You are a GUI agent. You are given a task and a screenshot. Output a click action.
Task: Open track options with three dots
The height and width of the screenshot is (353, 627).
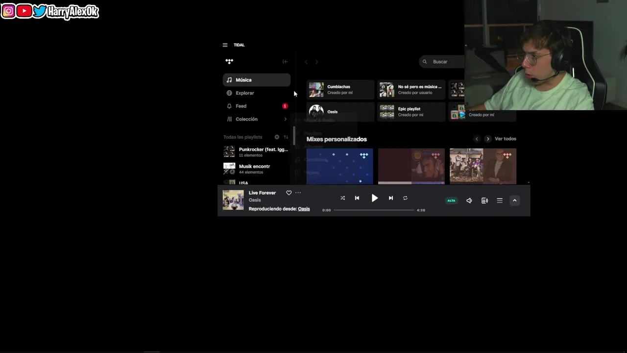[x=298, y=193]
